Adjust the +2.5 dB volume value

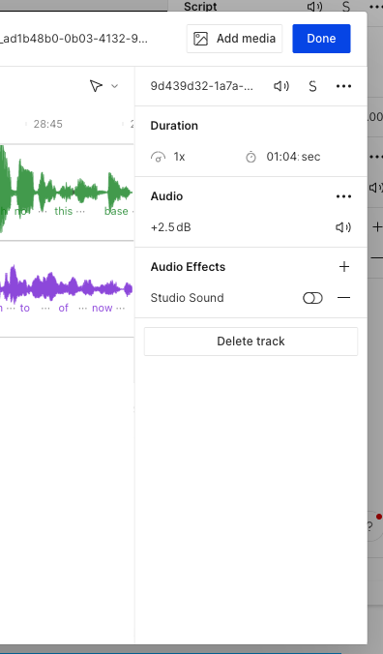click(x=171, y=227)
